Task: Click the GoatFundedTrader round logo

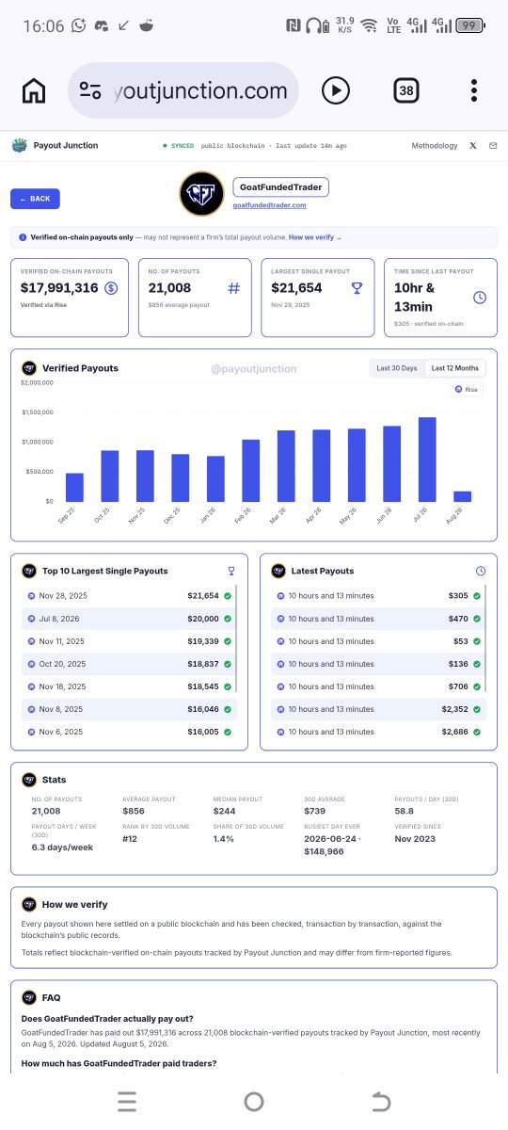Action: pos(201,194)
